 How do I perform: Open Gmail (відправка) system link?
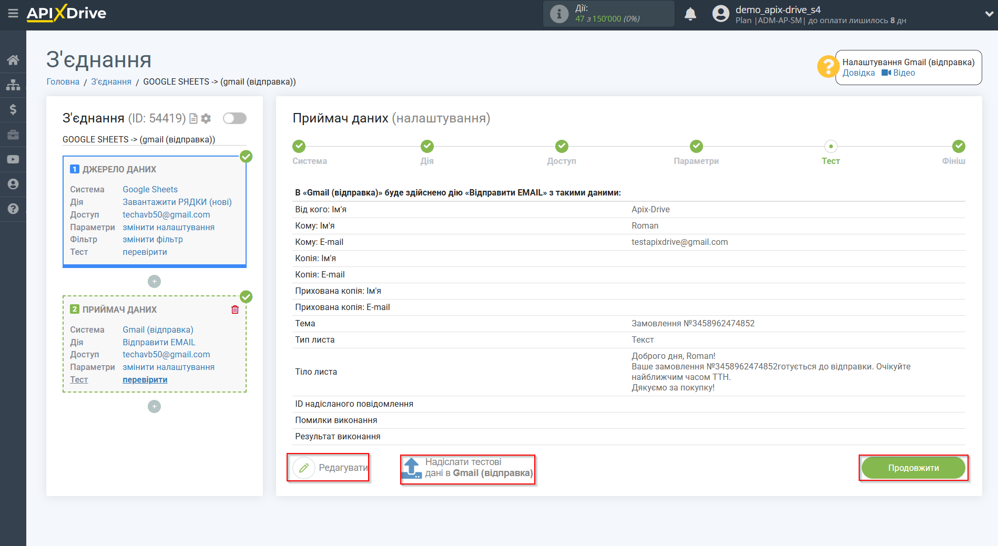[158, 329]
